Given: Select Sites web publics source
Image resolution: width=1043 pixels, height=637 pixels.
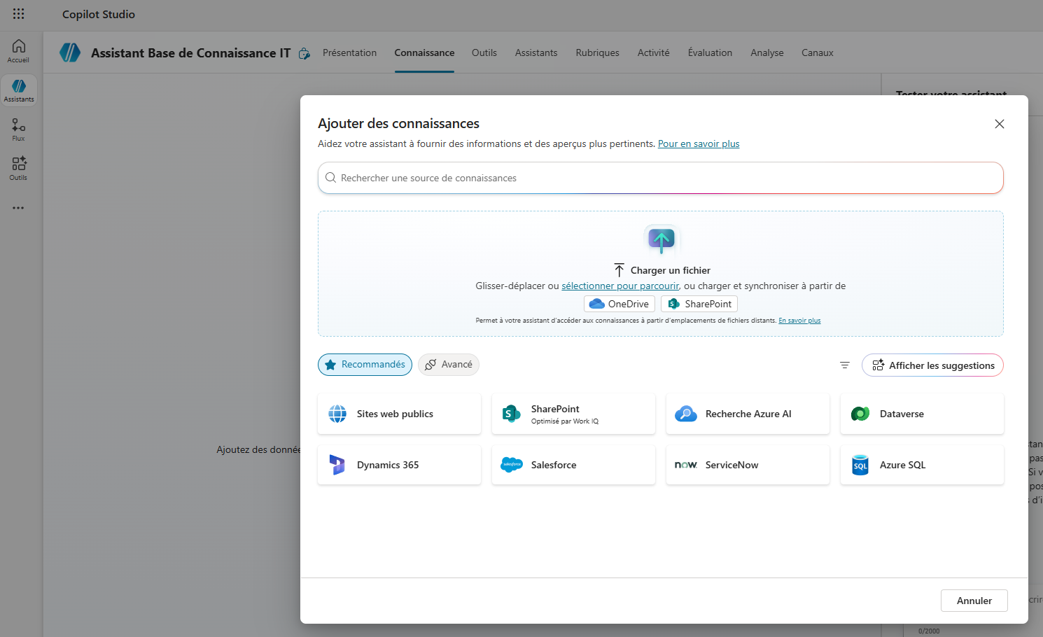Looking at the screenshot, I should point(399,414).
